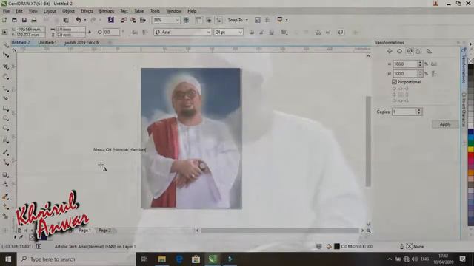
Task: Click the Publish to PDF icon
Action: tap(143, 20)
